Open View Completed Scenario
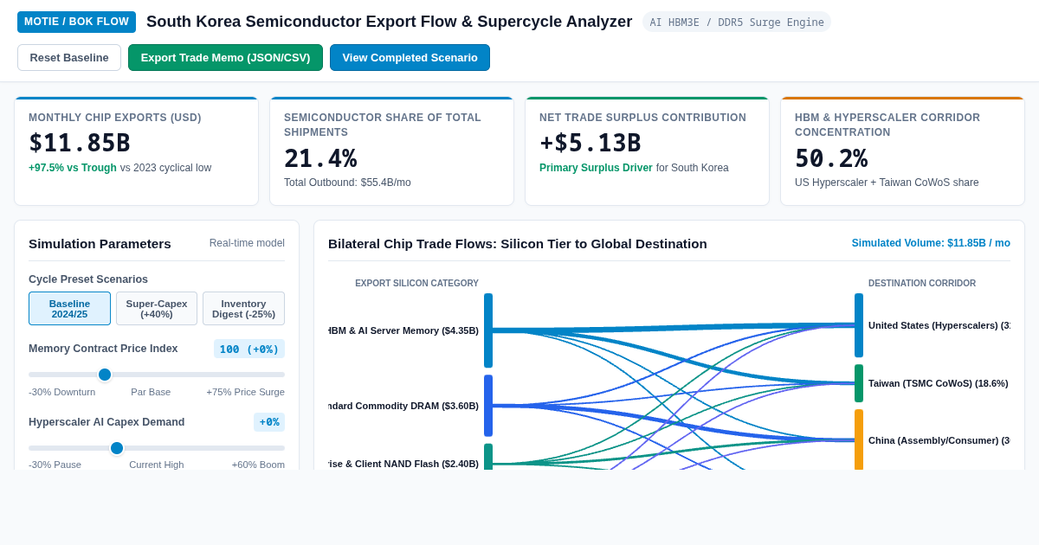1039x545 pixels. point(410,58)
